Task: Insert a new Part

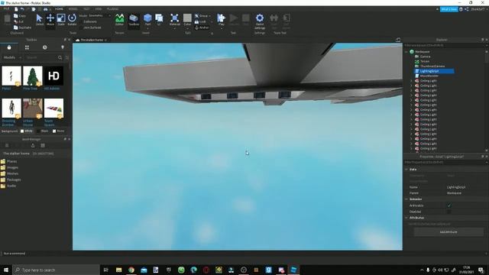Action: (x=147, y=18)
